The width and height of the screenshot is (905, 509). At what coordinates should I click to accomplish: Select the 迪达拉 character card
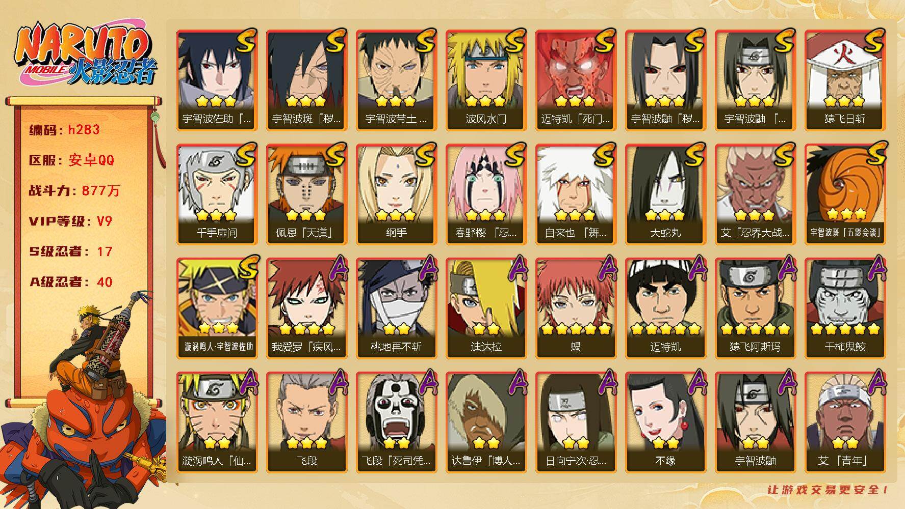486,308
